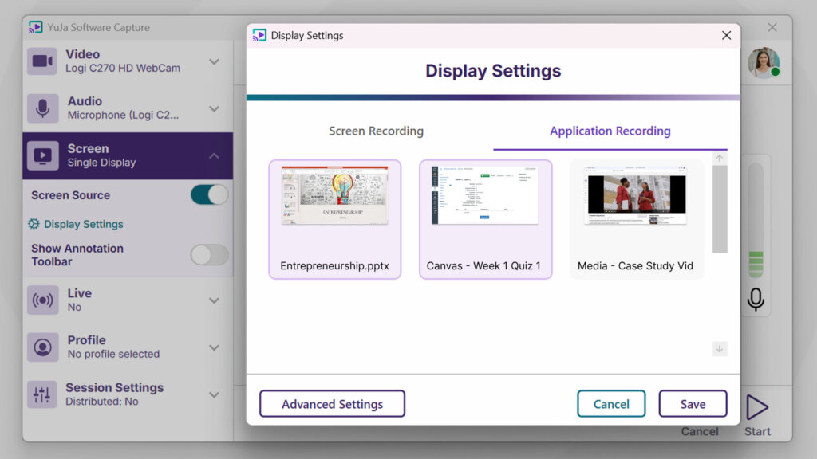Enable the Show Annotation Toolbar toggle

tap(209, 255)
